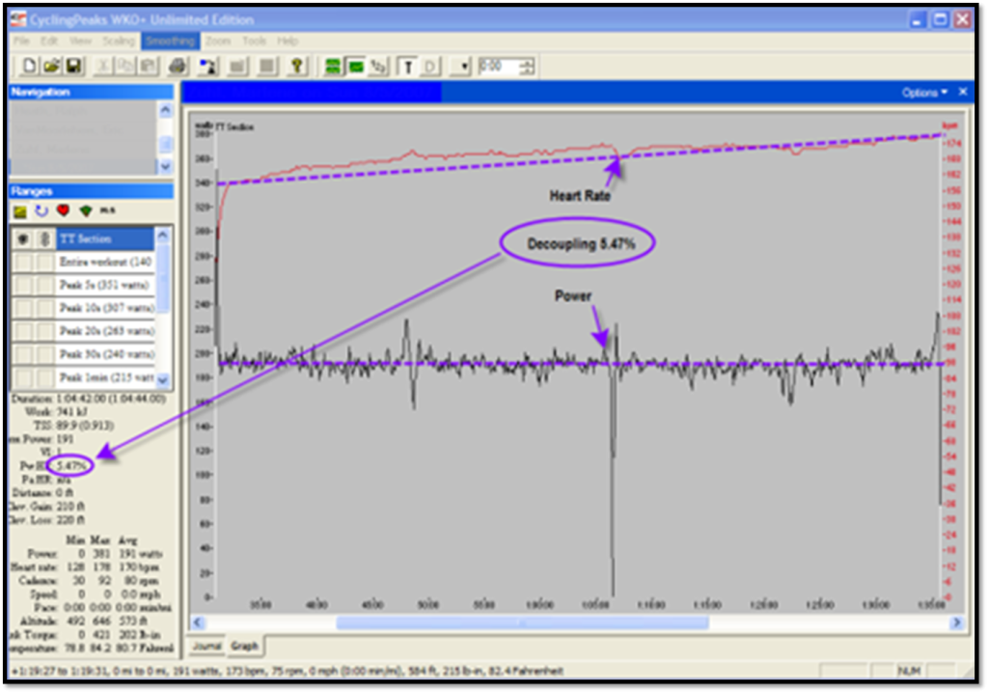This screenshot has height=693, width=988.
Task: Click the Open folder toolbar icon
Action: click(51, 66)
